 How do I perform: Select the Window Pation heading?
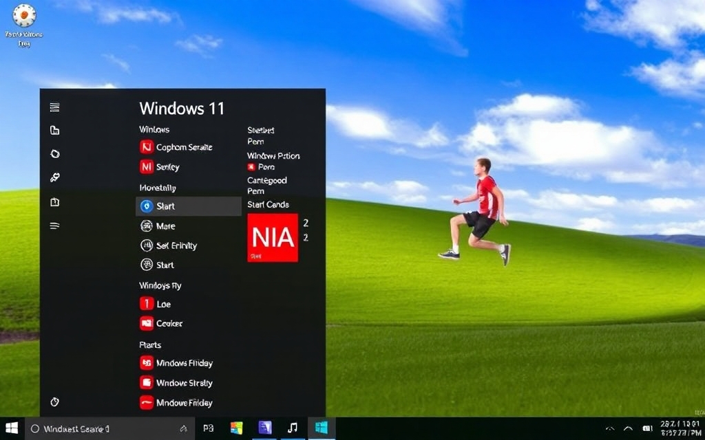pos(273,156)
